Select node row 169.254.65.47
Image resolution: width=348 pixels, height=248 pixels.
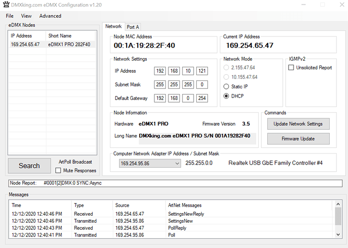click(x=52, y=44)
